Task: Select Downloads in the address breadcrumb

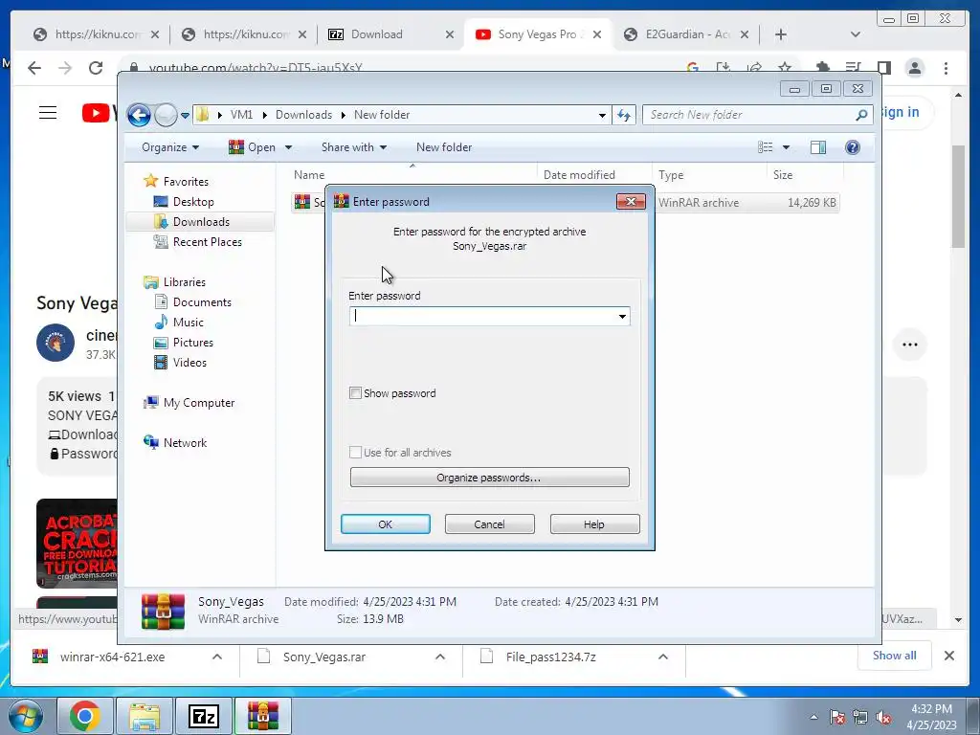Action: [303, 115]
